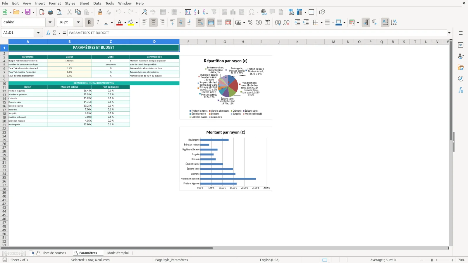Toggle print preview
Screen dimensions: 468x263
click(59, 12)
